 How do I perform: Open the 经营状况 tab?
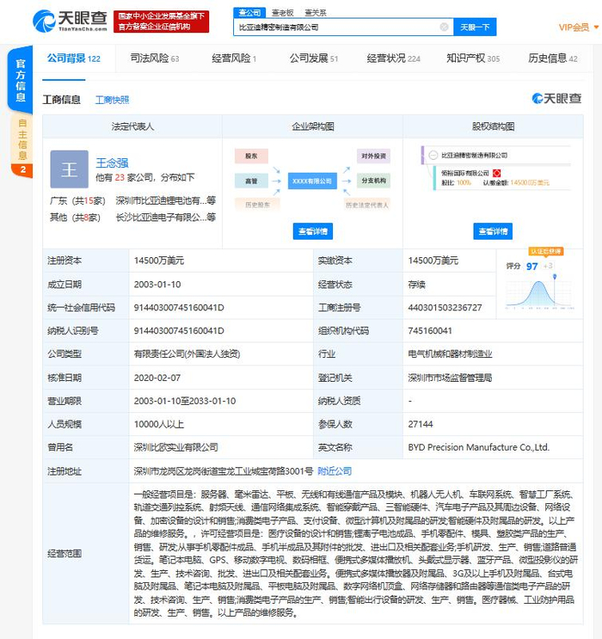pos(393,58)
